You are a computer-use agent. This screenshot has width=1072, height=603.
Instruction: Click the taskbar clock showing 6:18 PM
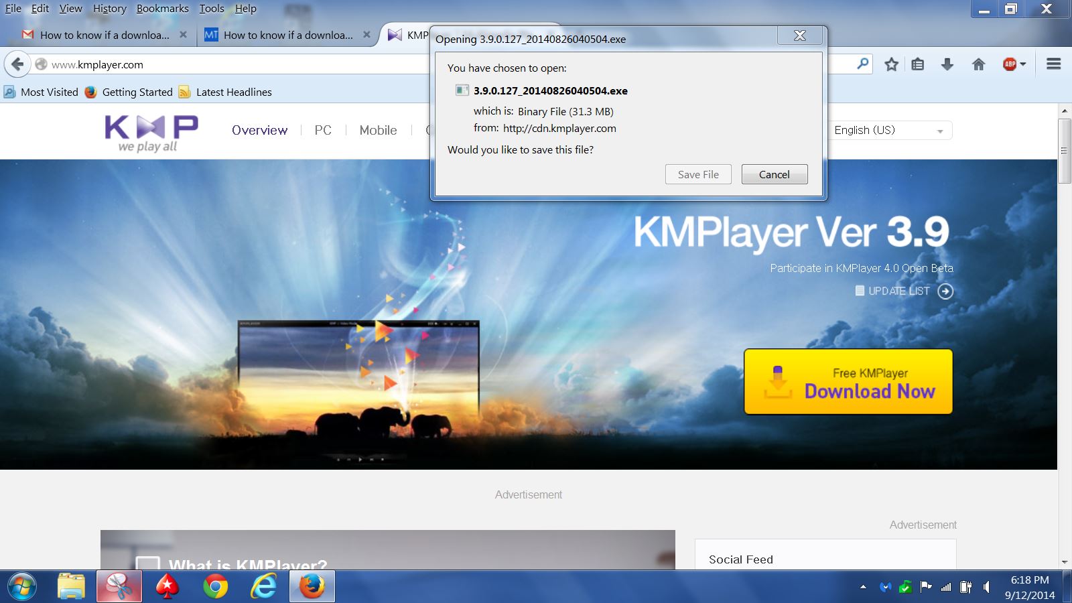point(1030,587)
